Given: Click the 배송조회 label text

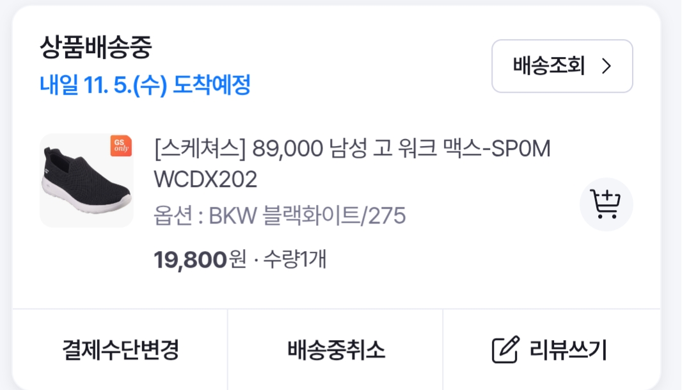Looking at the screenshot, I should coord(549,66).
